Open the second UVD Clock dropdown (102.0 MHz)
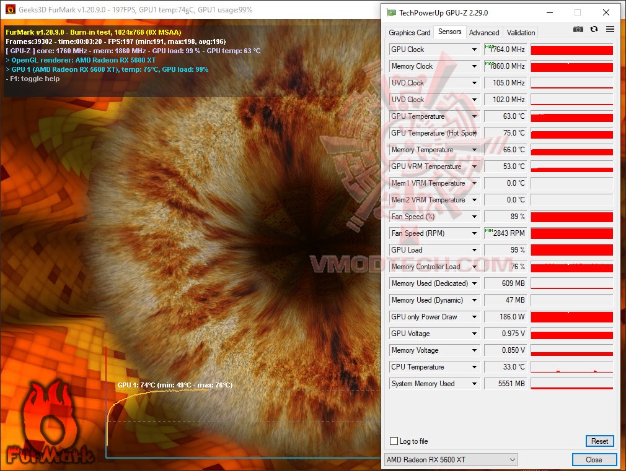The width and height of the screenshot is (626, 471). pos(474,100)
